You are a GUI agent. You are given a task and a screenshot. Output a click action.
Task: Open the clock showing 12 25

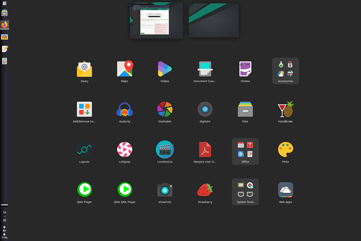4,216
